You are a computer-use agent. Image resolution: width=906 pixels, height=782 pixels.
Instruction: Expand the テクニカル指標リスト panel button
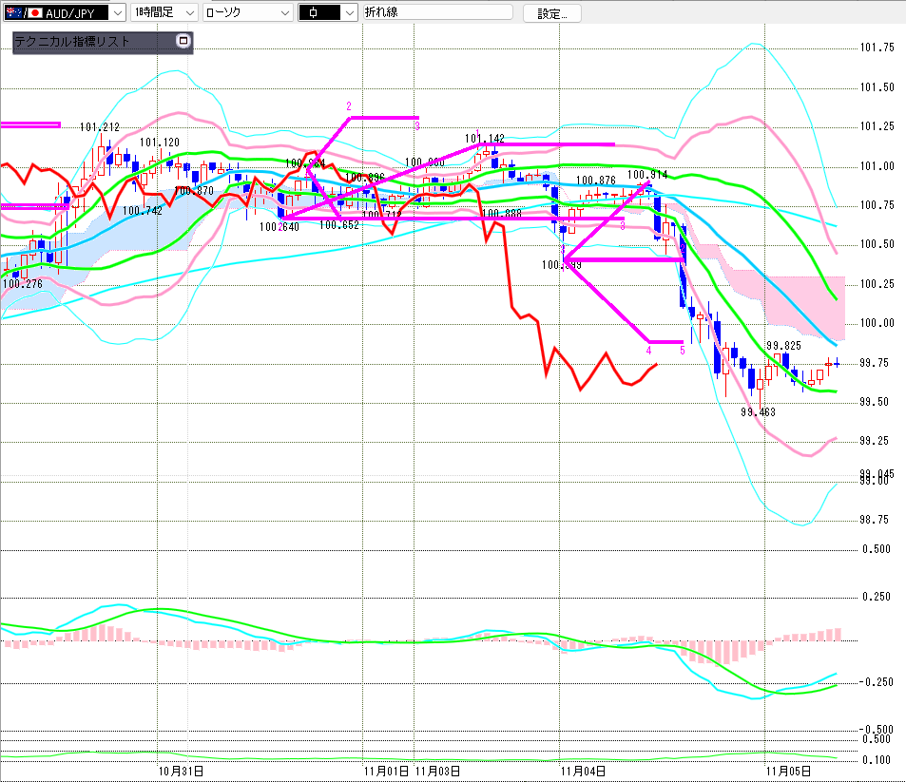(183, 41)
